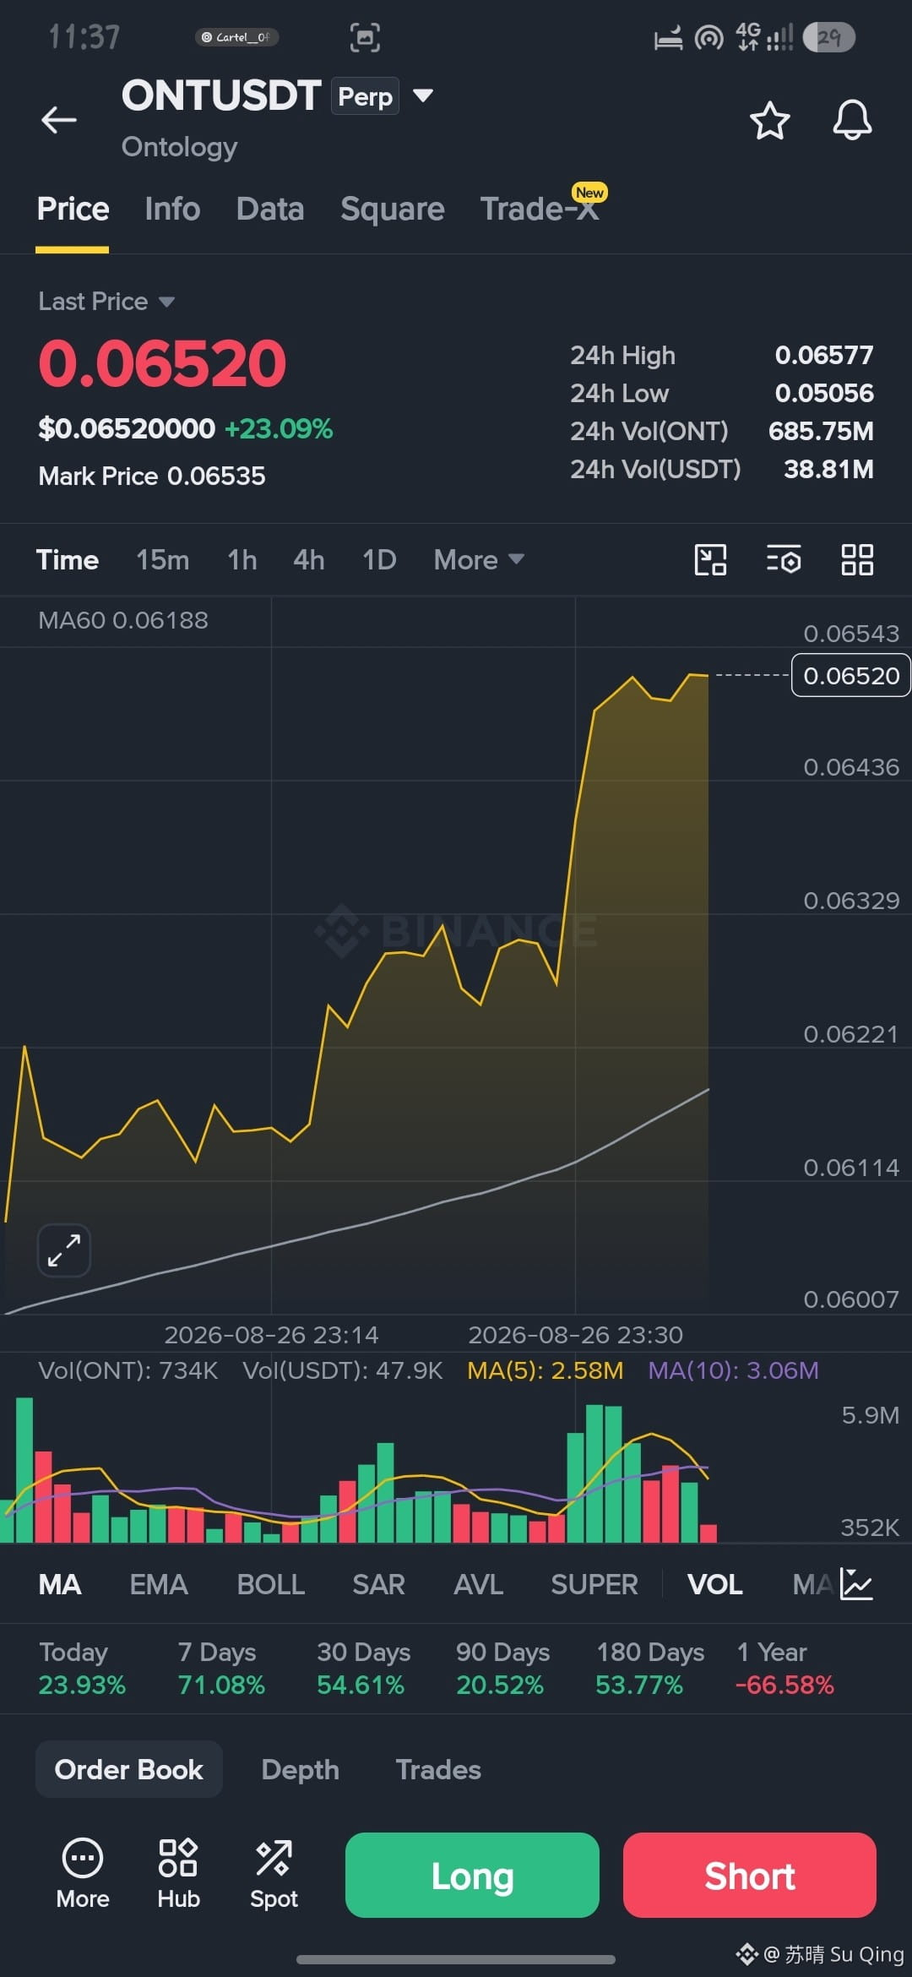Add ONTUSDT to favorites with the star icon
This screenshot has width=912, height=1977.
click(769, 120)
